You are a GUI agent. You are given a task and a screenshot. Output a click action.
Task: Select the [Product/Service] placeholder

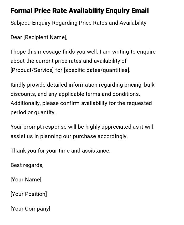32,70
